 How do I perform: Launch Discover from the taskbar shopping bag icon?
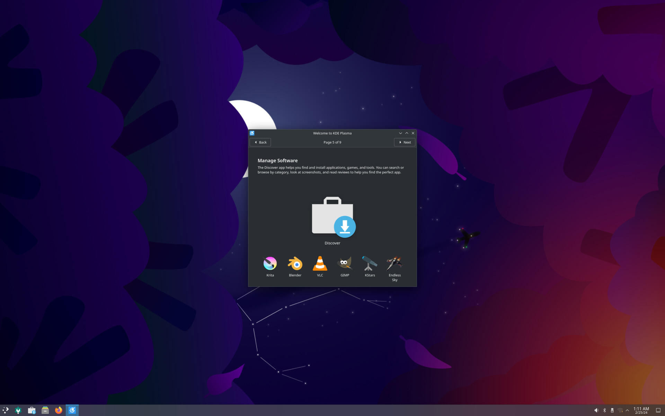(x=32, y=410)
